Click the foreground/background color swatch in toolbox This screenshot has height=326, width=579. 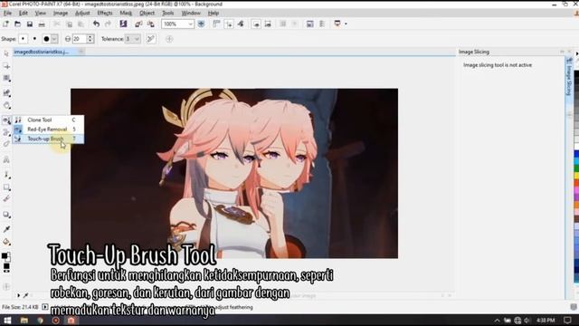6,257
